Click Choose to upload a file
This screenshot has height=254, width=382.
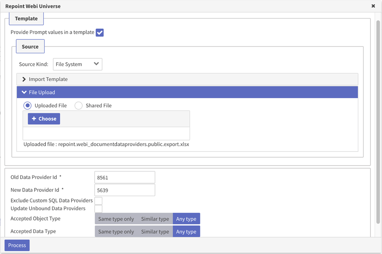pyautogui.click(x=43, y=119)
